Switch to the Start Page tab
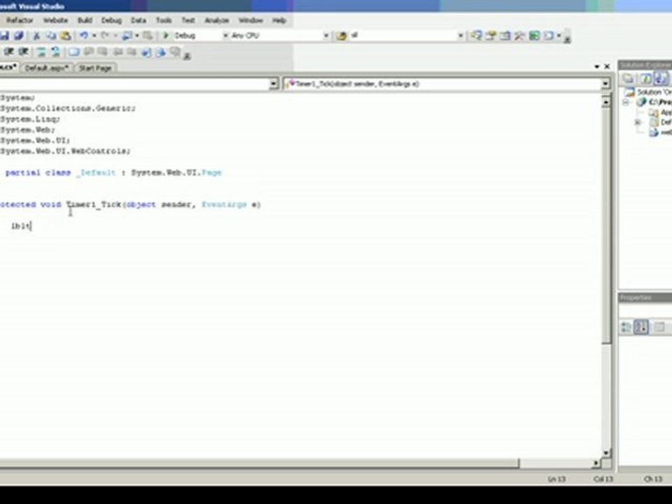 95,68
